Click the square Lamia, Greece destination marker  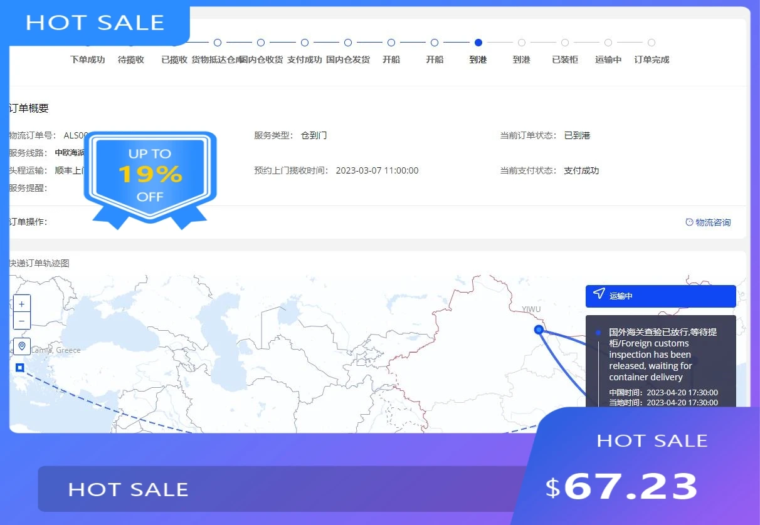(19, 368)
